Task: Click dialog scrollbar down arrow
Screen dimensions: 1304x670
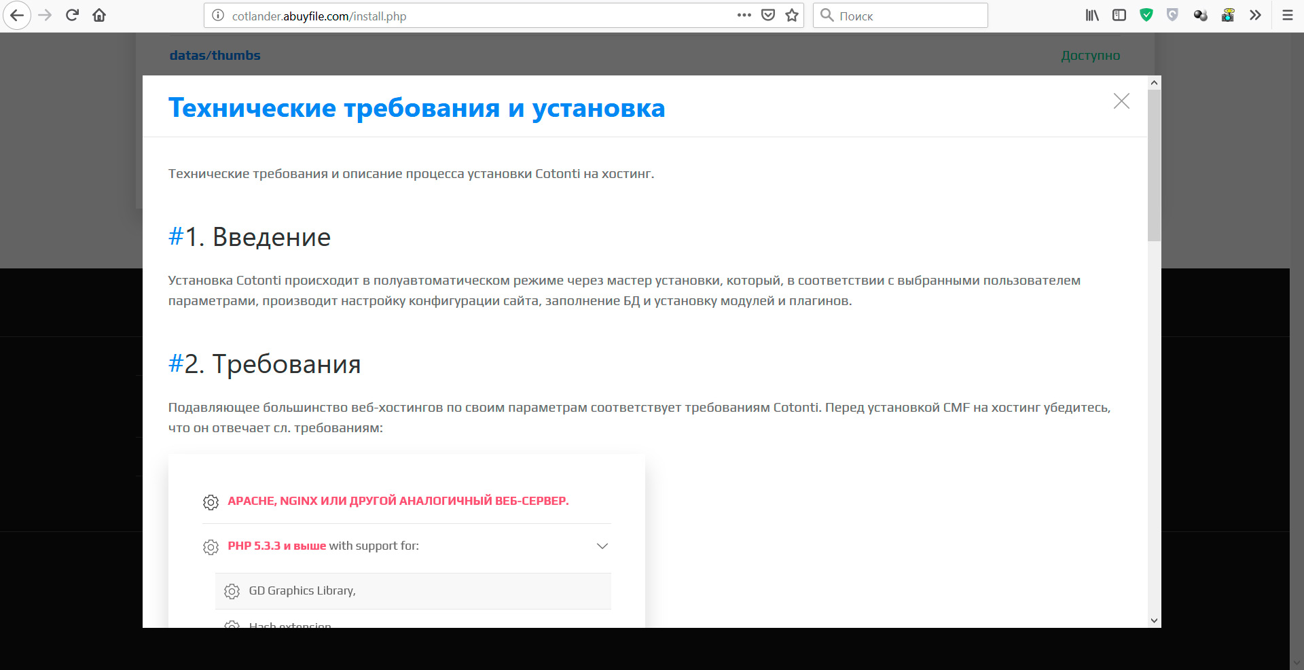Action: [x=1154, y=620]
